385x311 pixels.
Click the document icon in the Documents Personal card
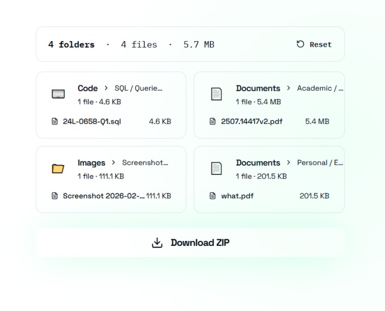pos(216,168)
